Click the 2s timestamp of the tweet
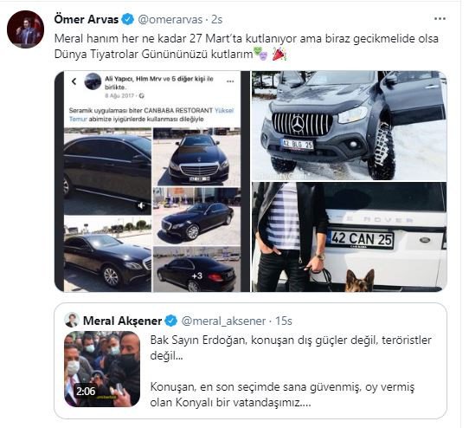This screenshot has height=428, width=469. [x=217, y=20]
